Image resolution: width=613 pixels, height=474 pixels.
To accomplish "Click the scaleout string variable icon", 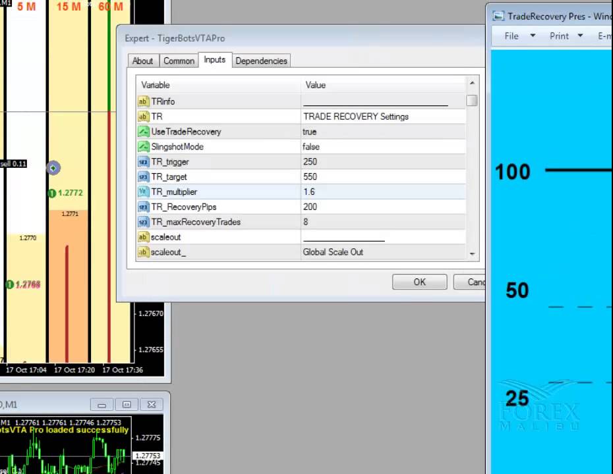I will pos(143,237).
